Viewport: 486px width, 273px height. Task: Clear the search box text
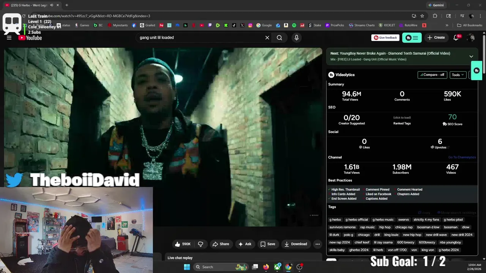[267, 38]
